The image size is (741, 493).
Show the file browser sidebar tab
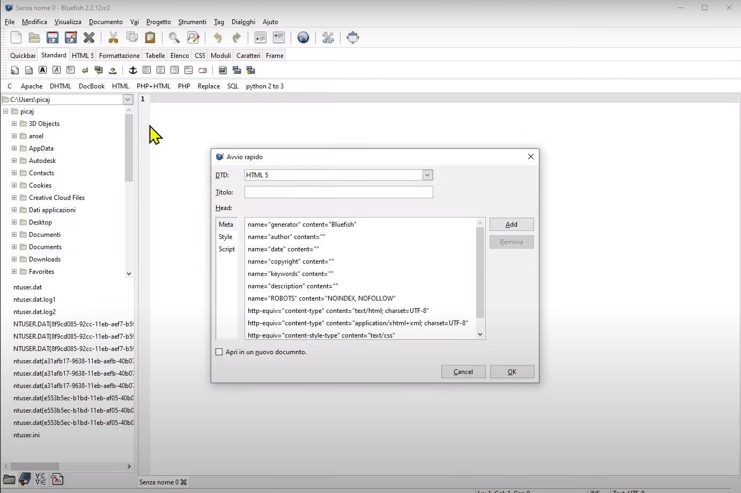[x=9, y=479]
